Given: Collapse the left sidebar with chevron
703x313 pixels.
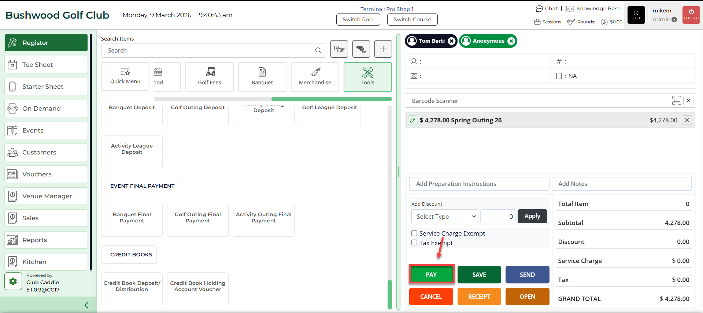Looking at the screenshot, I should 86,305.
